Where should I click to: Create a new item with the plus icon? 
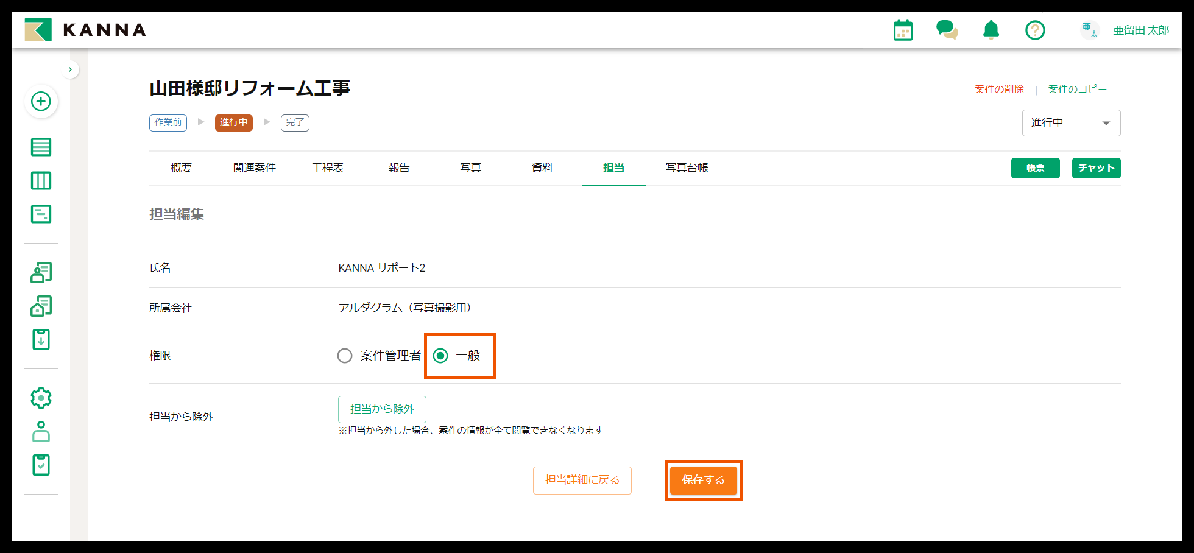(x=41, y=102)
